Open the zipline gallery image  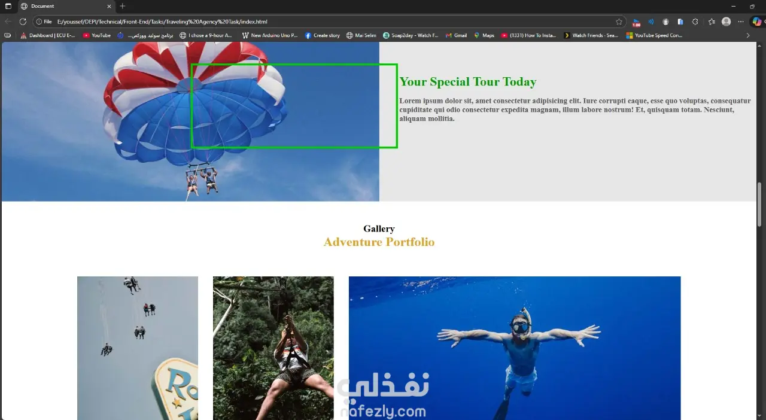point(273,348)
